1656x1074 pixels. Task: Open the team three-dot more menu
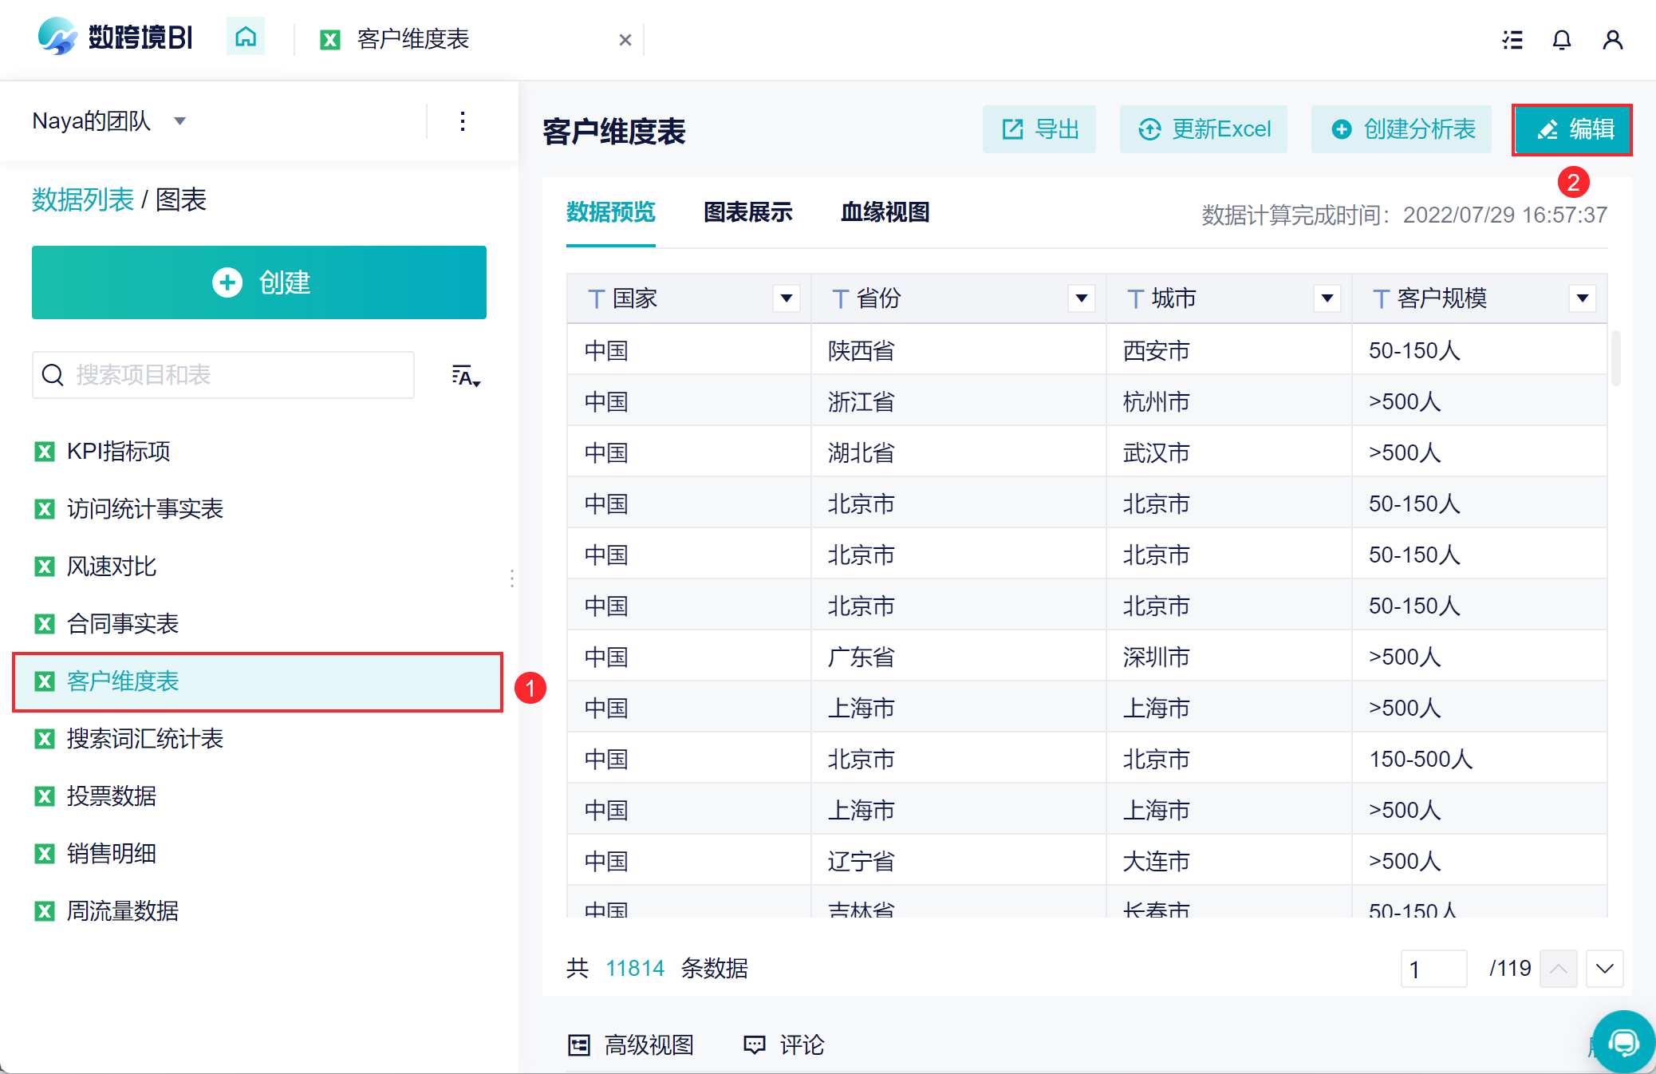[x=463, y=121]
